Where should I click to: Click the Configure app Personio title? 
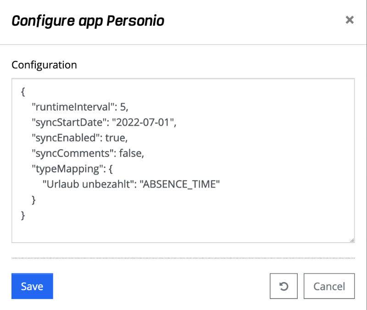click(88, 21)
